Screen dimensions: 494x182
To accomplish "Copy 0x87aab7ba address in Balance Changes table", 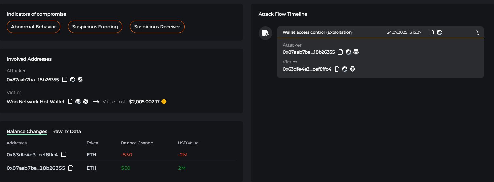I will [x=70, y=168].
